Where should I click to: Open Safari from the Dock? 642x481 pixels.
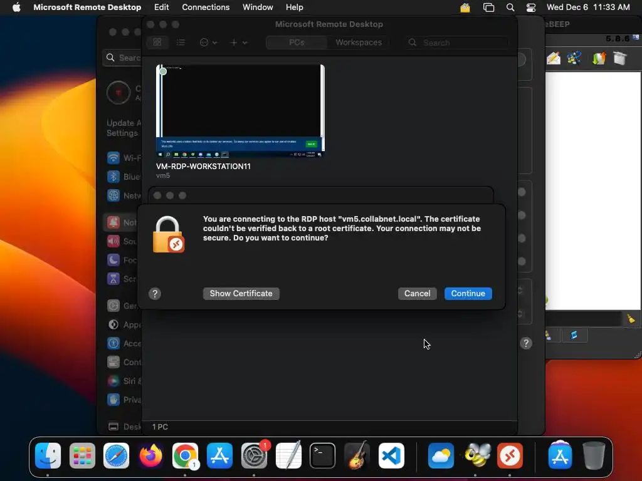[116, 455]
